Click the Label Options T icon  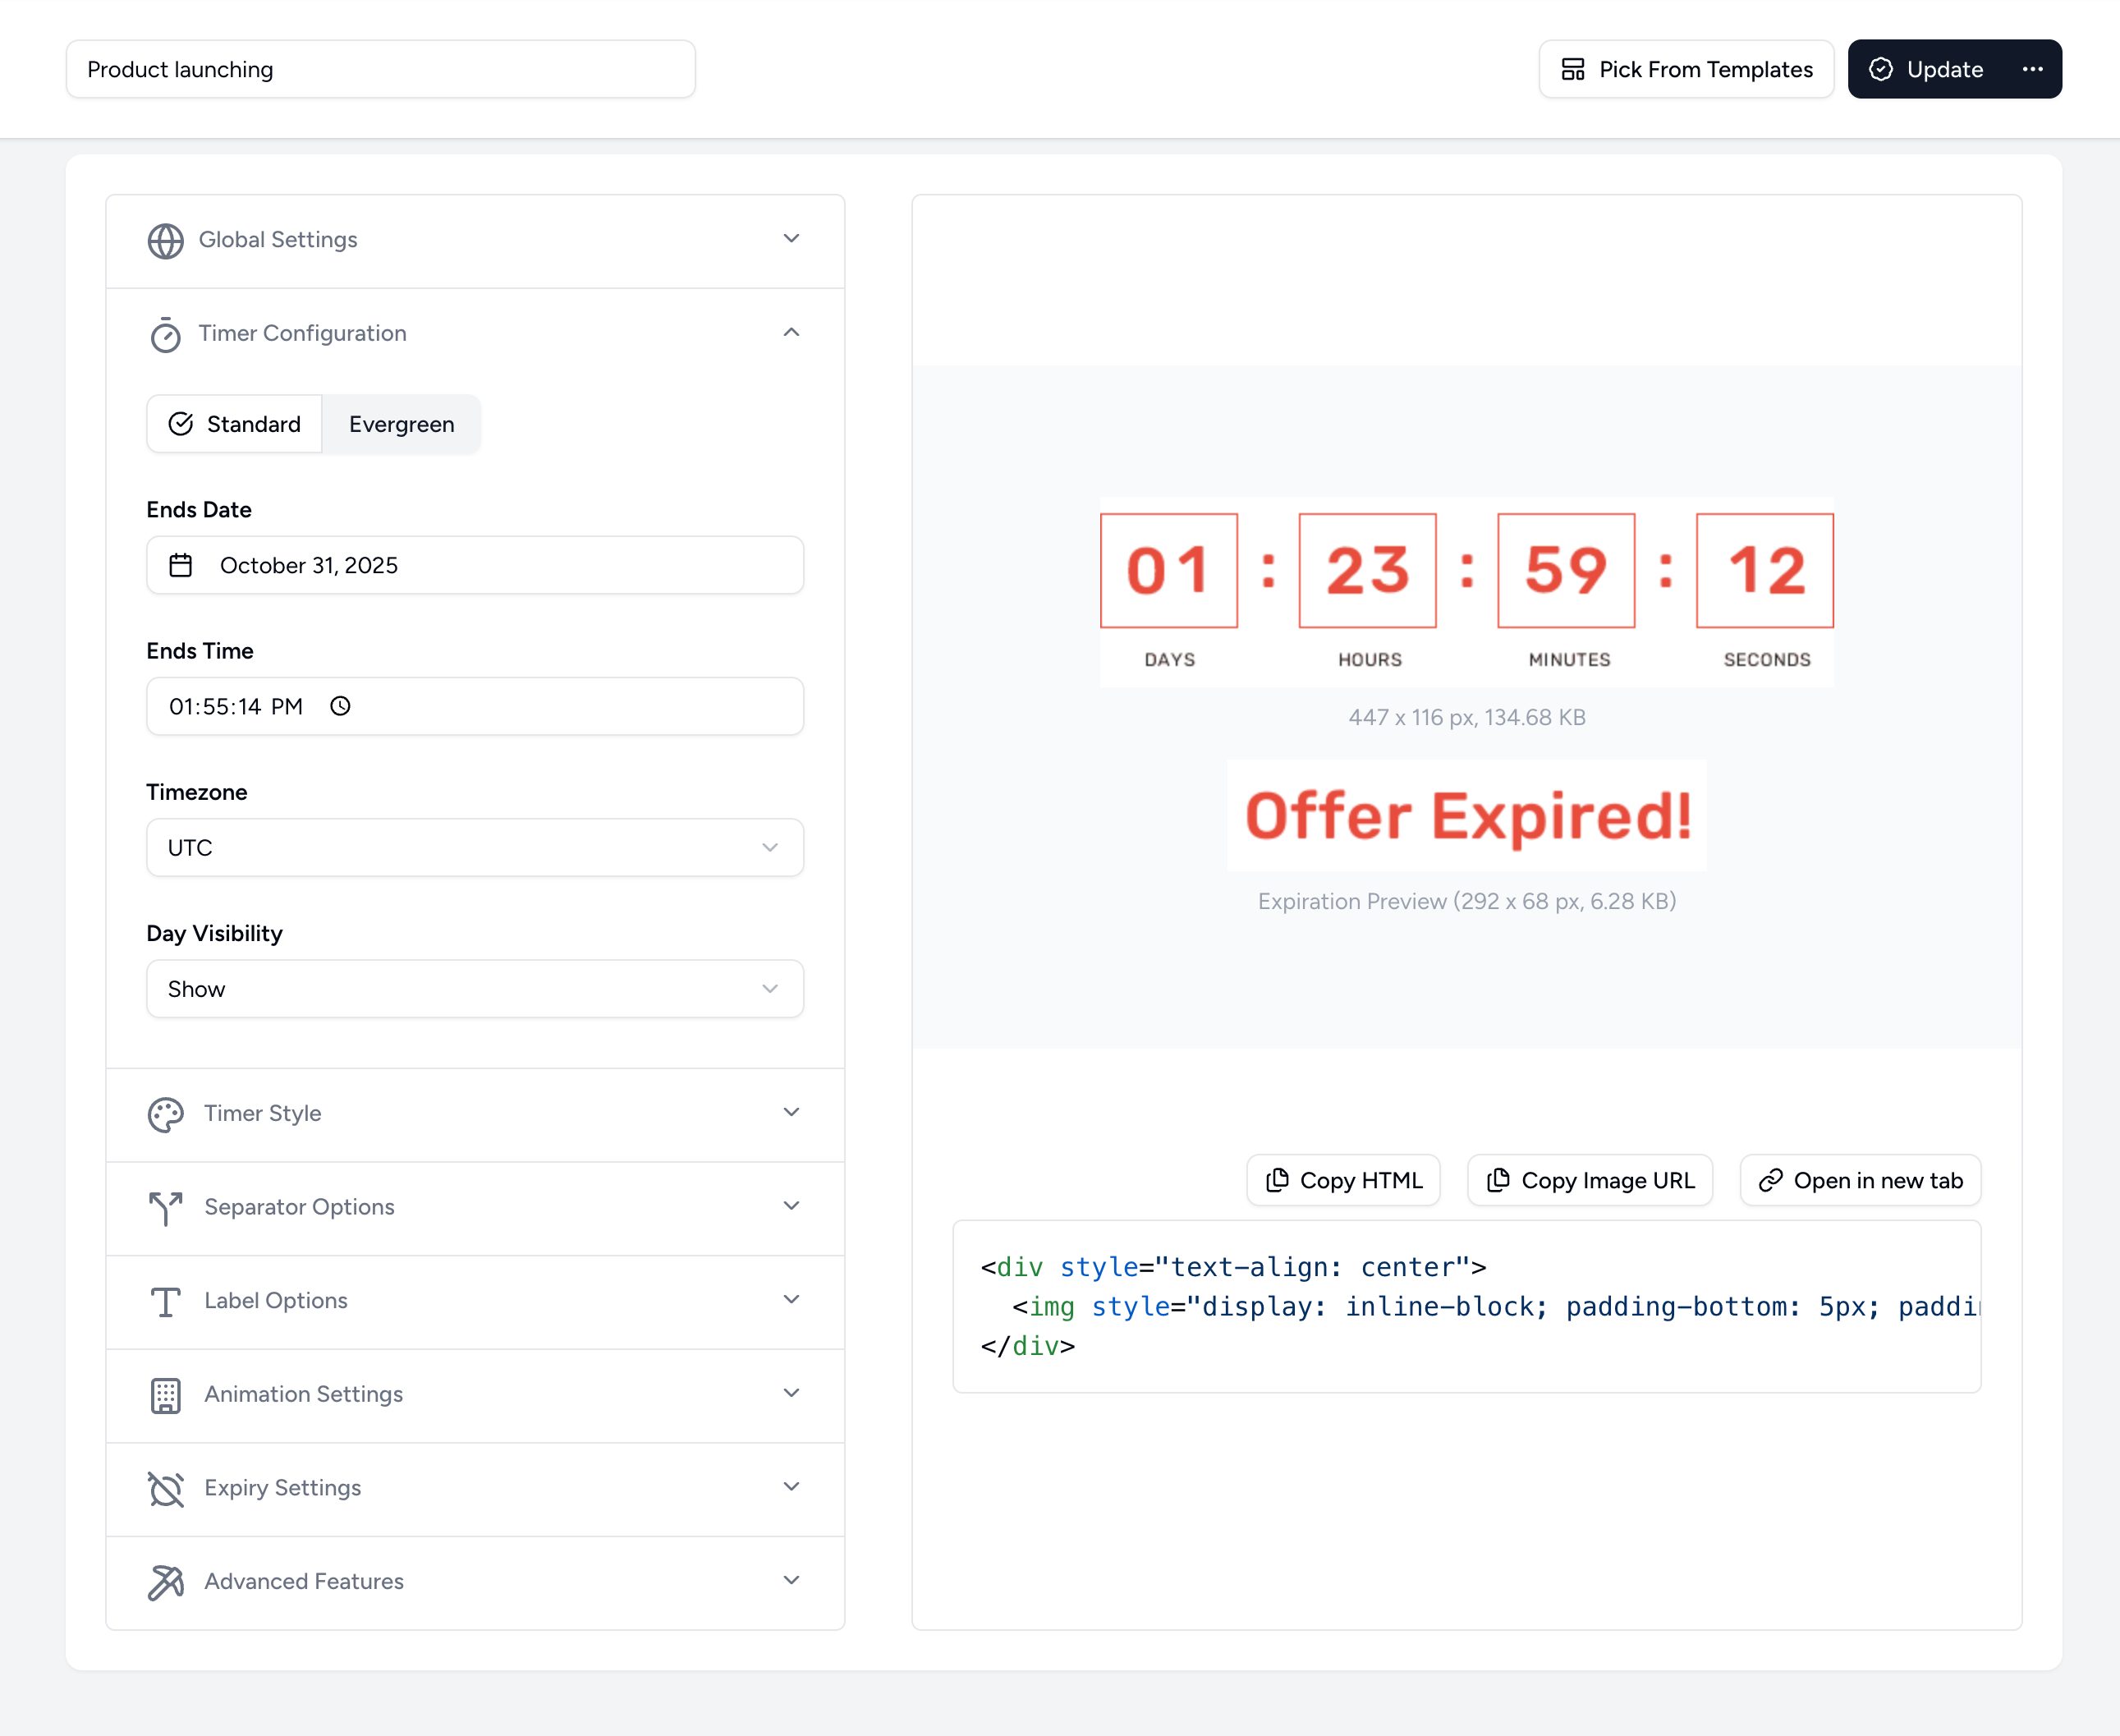[x=165, y=1301]
